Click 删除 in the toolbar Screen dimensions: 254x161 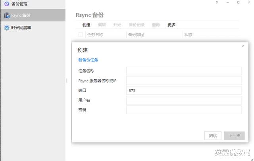pyautogui.click(x=156, y=25)
